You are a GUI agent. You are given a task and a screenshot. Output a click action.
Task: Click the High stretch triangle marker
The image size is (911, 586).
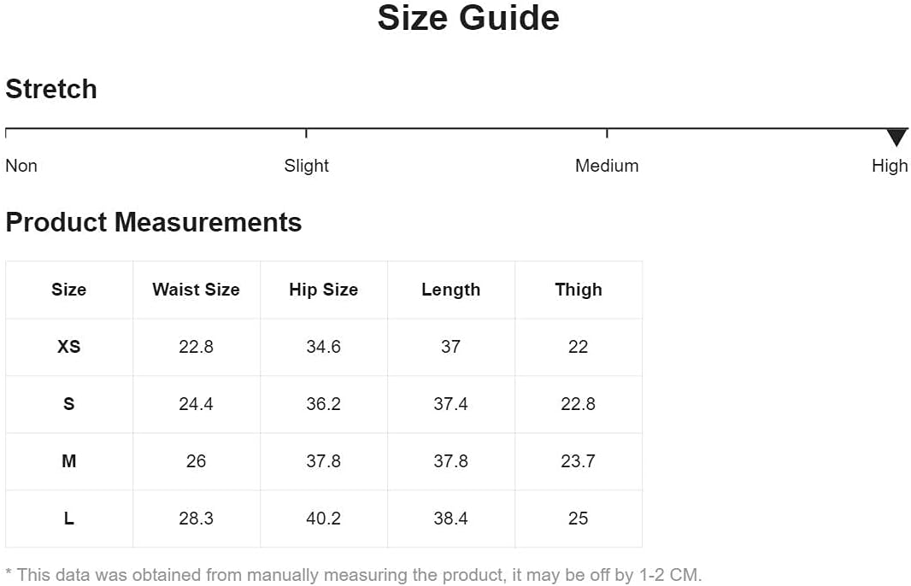pyautogui.click(x=896, y=137)
